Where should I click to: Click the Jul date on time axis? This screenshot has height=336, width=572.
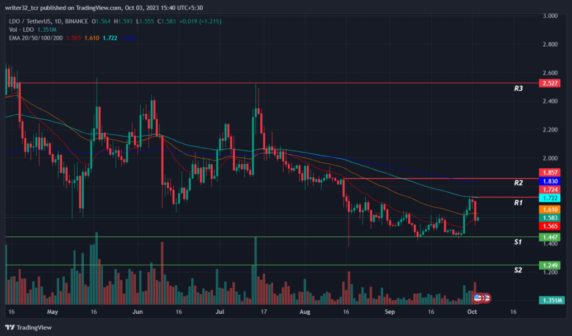[x=220, y=311]
